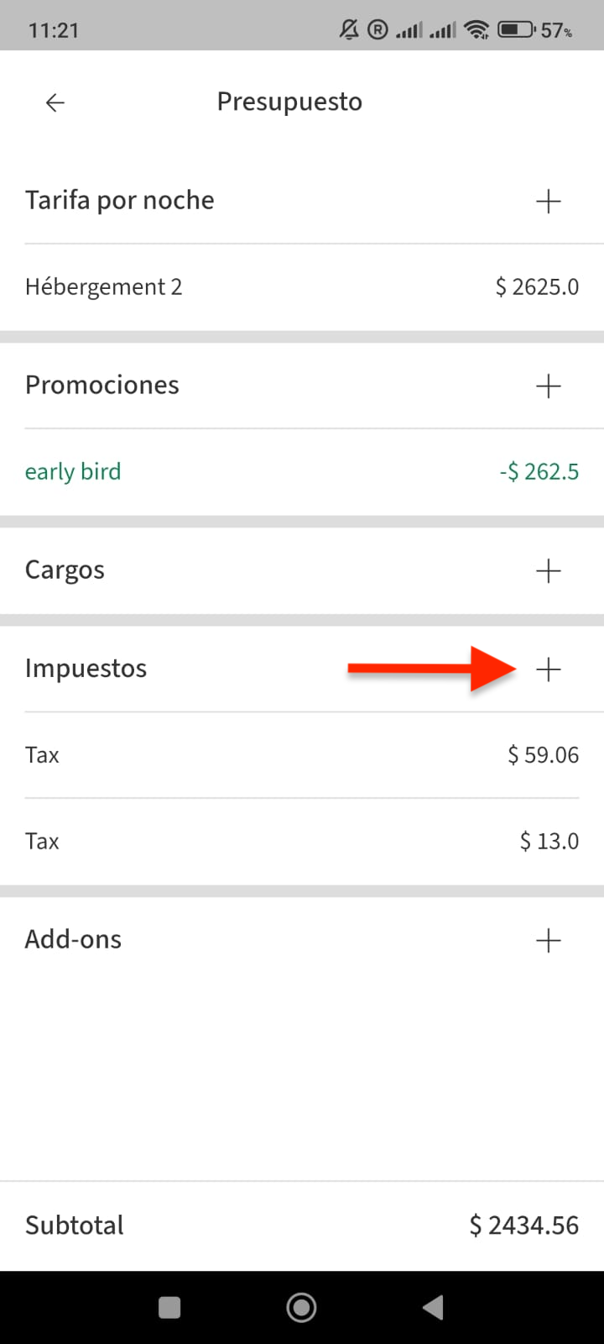Select the Tax row showing $ 59.06

[x=302, y=755]
